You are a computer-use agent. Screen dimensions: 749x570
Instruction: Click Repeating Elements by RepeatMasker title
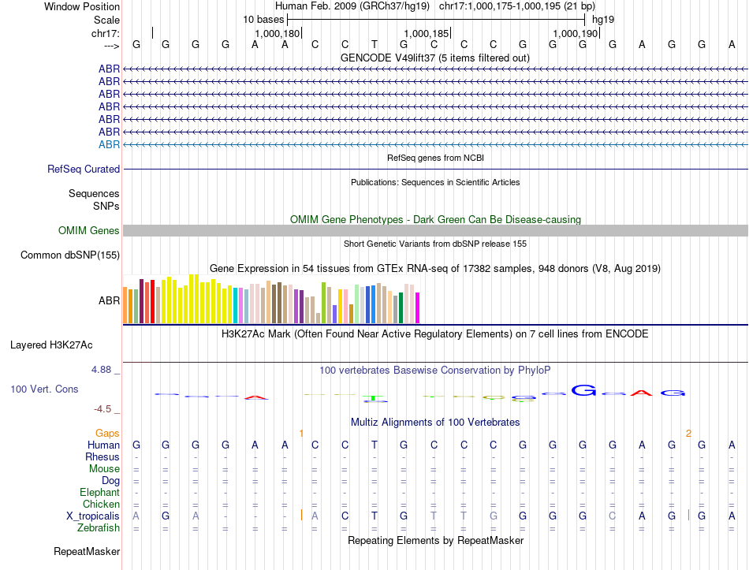pos(436,540)
